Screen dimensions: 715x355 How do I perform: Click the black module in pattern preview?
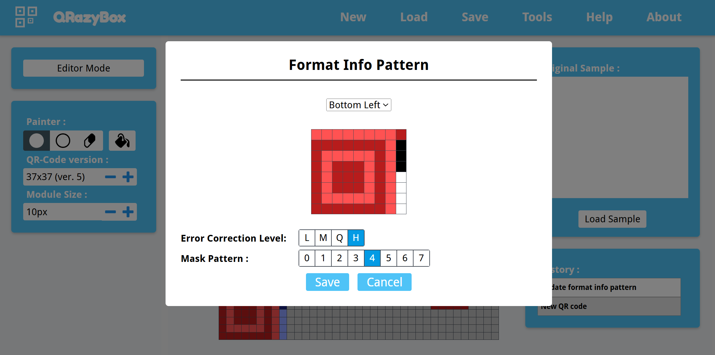tap(401, 156)
